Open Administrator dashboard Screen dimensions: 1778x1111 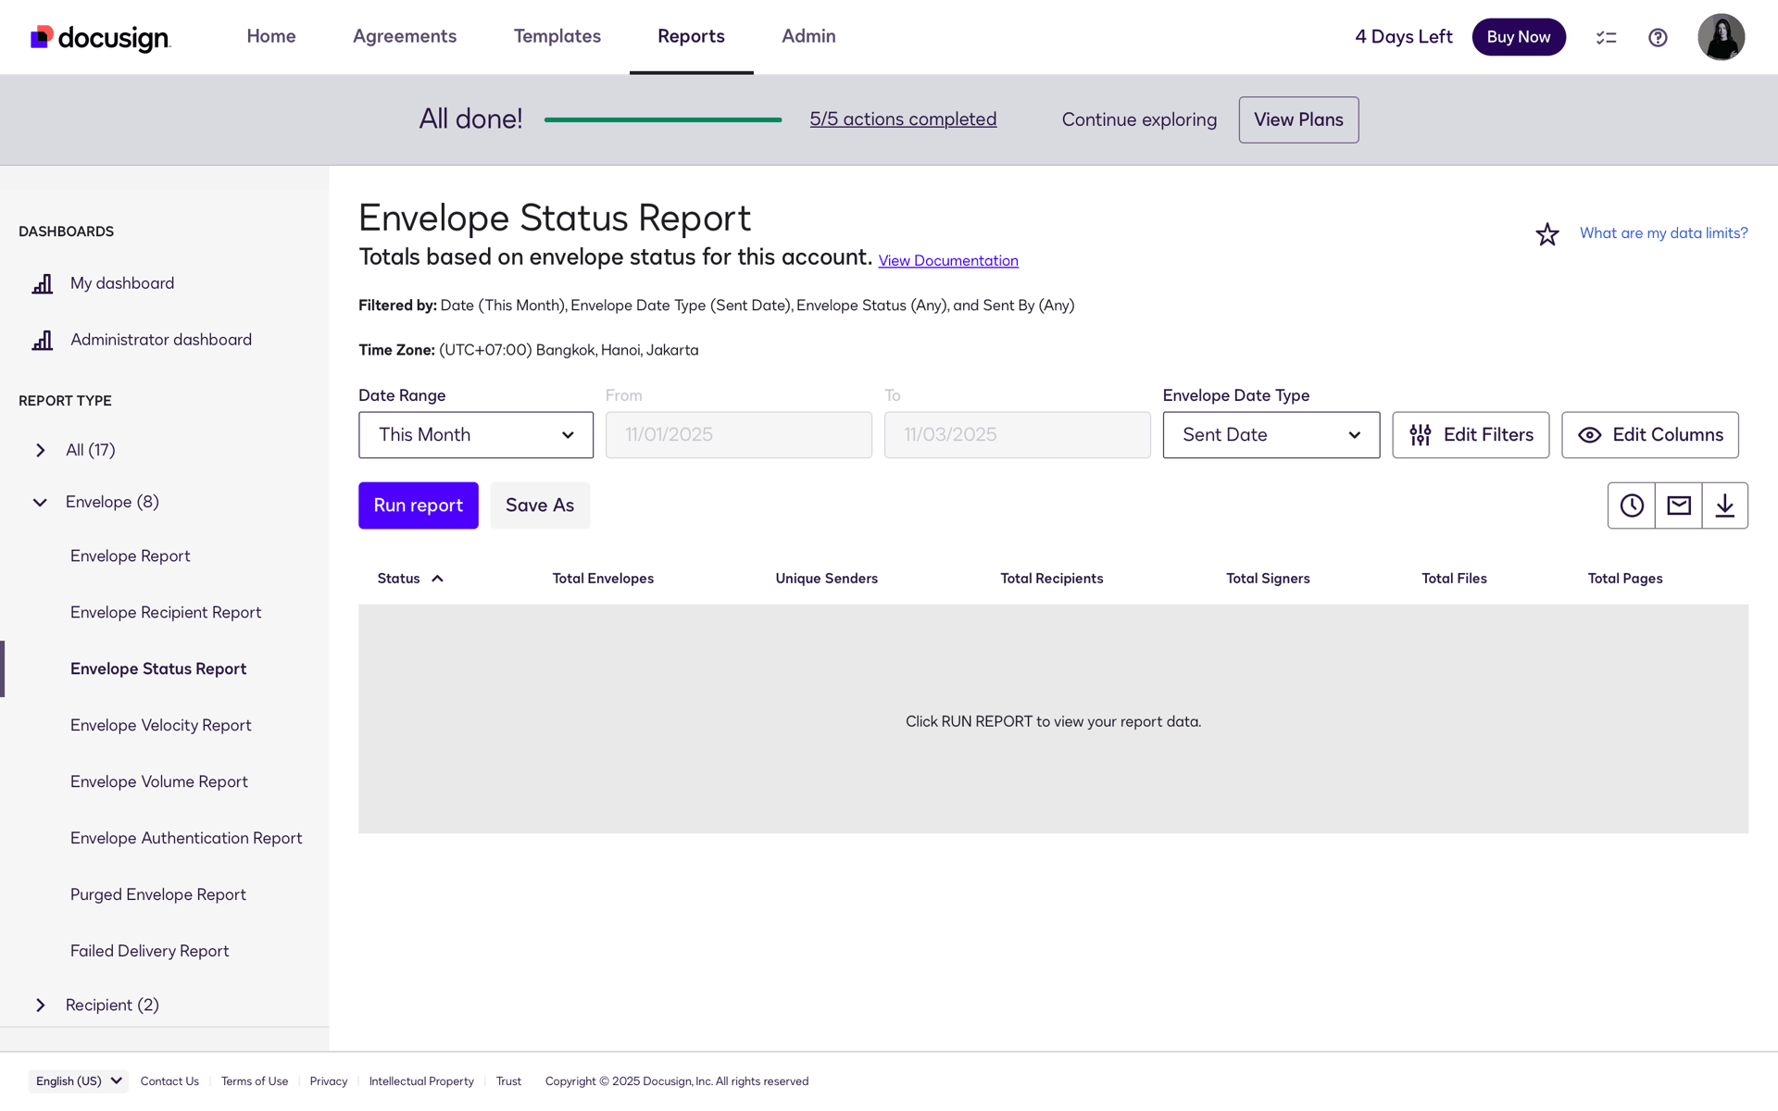pyautogui.click(x=161, y=340)
